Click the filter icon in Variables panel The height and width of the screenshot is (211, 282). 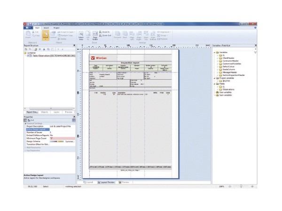pos(255,53)
